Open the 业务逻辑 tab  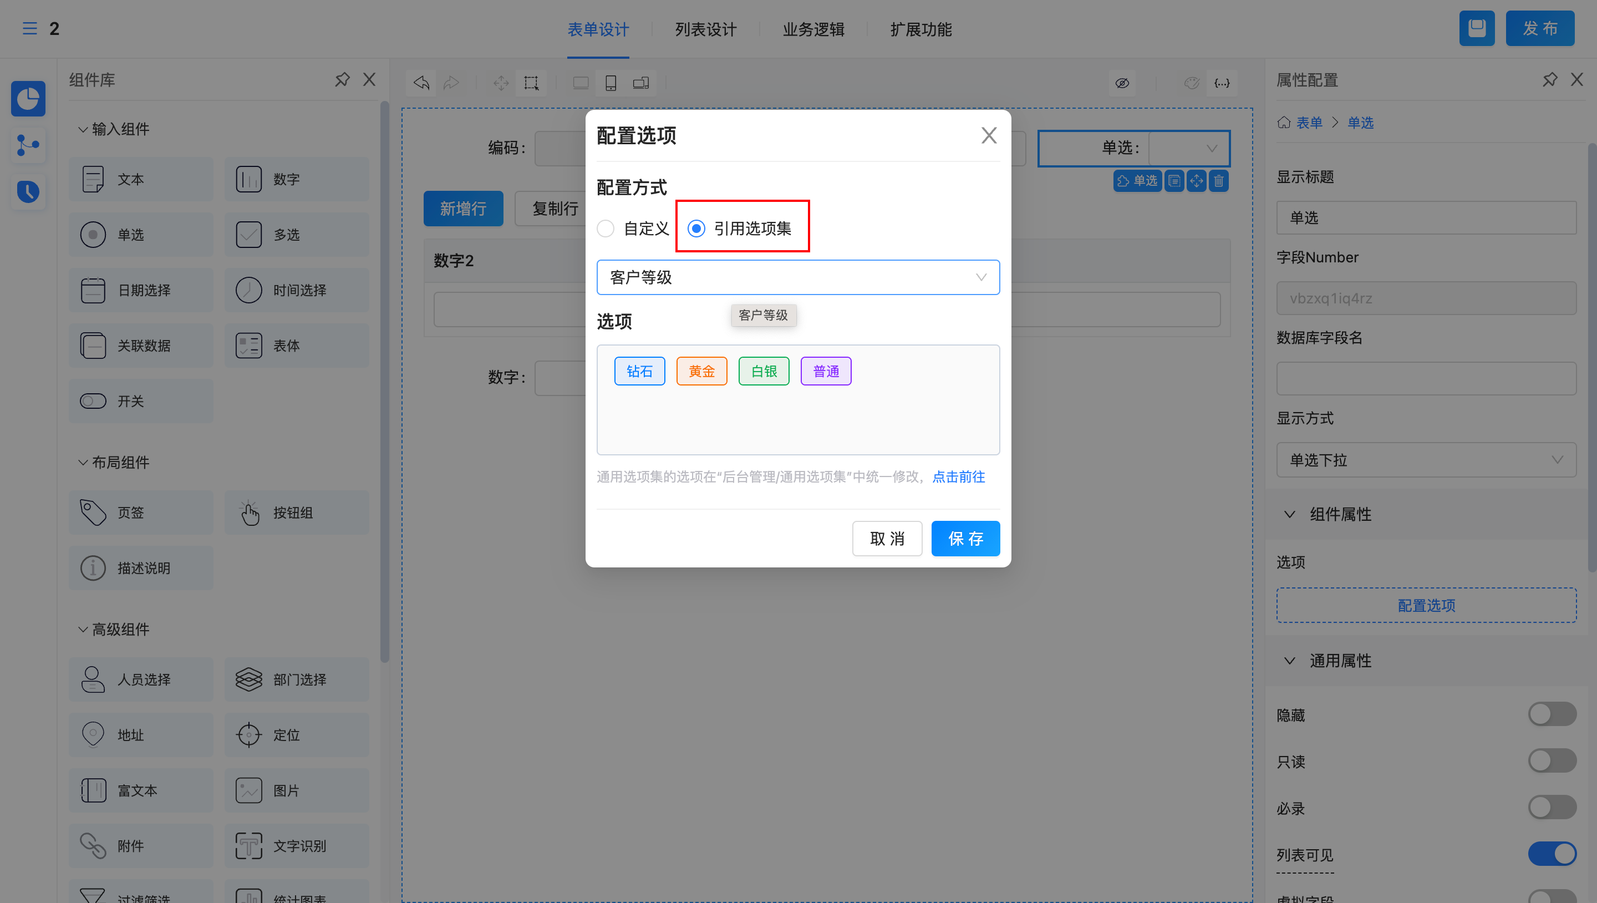(813, 29)
